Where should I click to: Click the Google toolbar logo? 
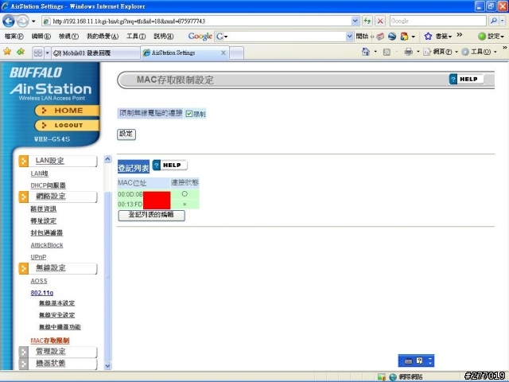point(200,36)
